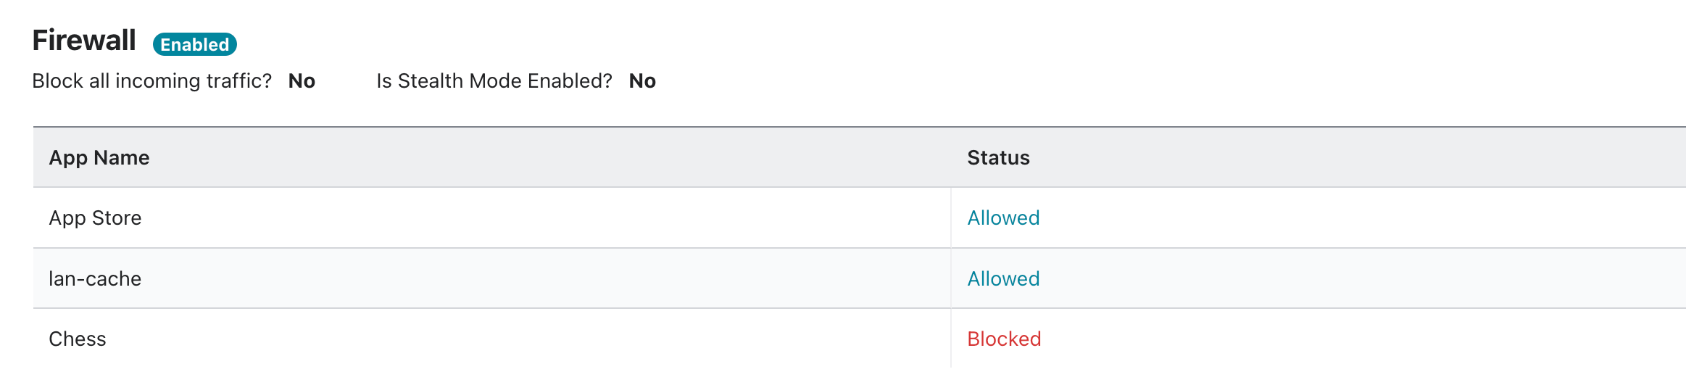The width and height of the screenshot is (1686, 377).
Task: Click empty area of App Store row
Action: coord(544,217)
